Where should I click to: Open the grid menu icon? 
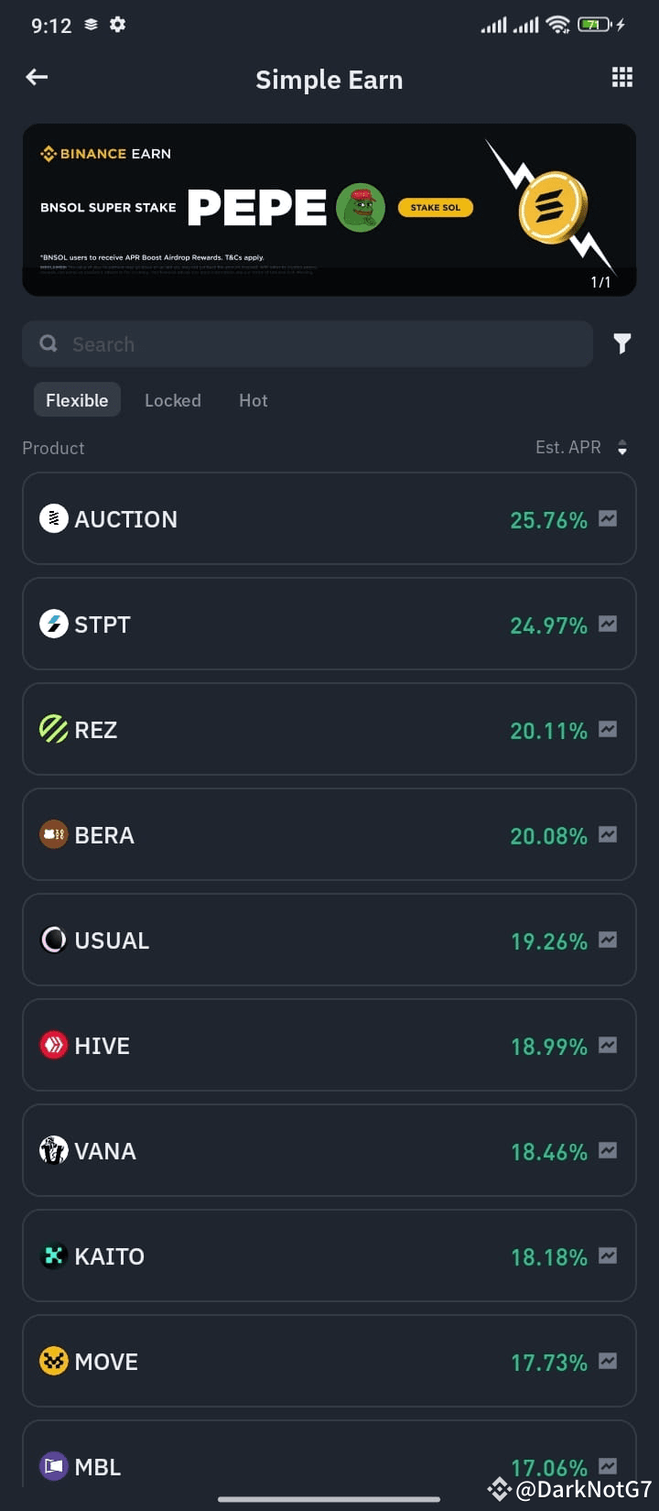pyautogui.click(x=622, y=78)
